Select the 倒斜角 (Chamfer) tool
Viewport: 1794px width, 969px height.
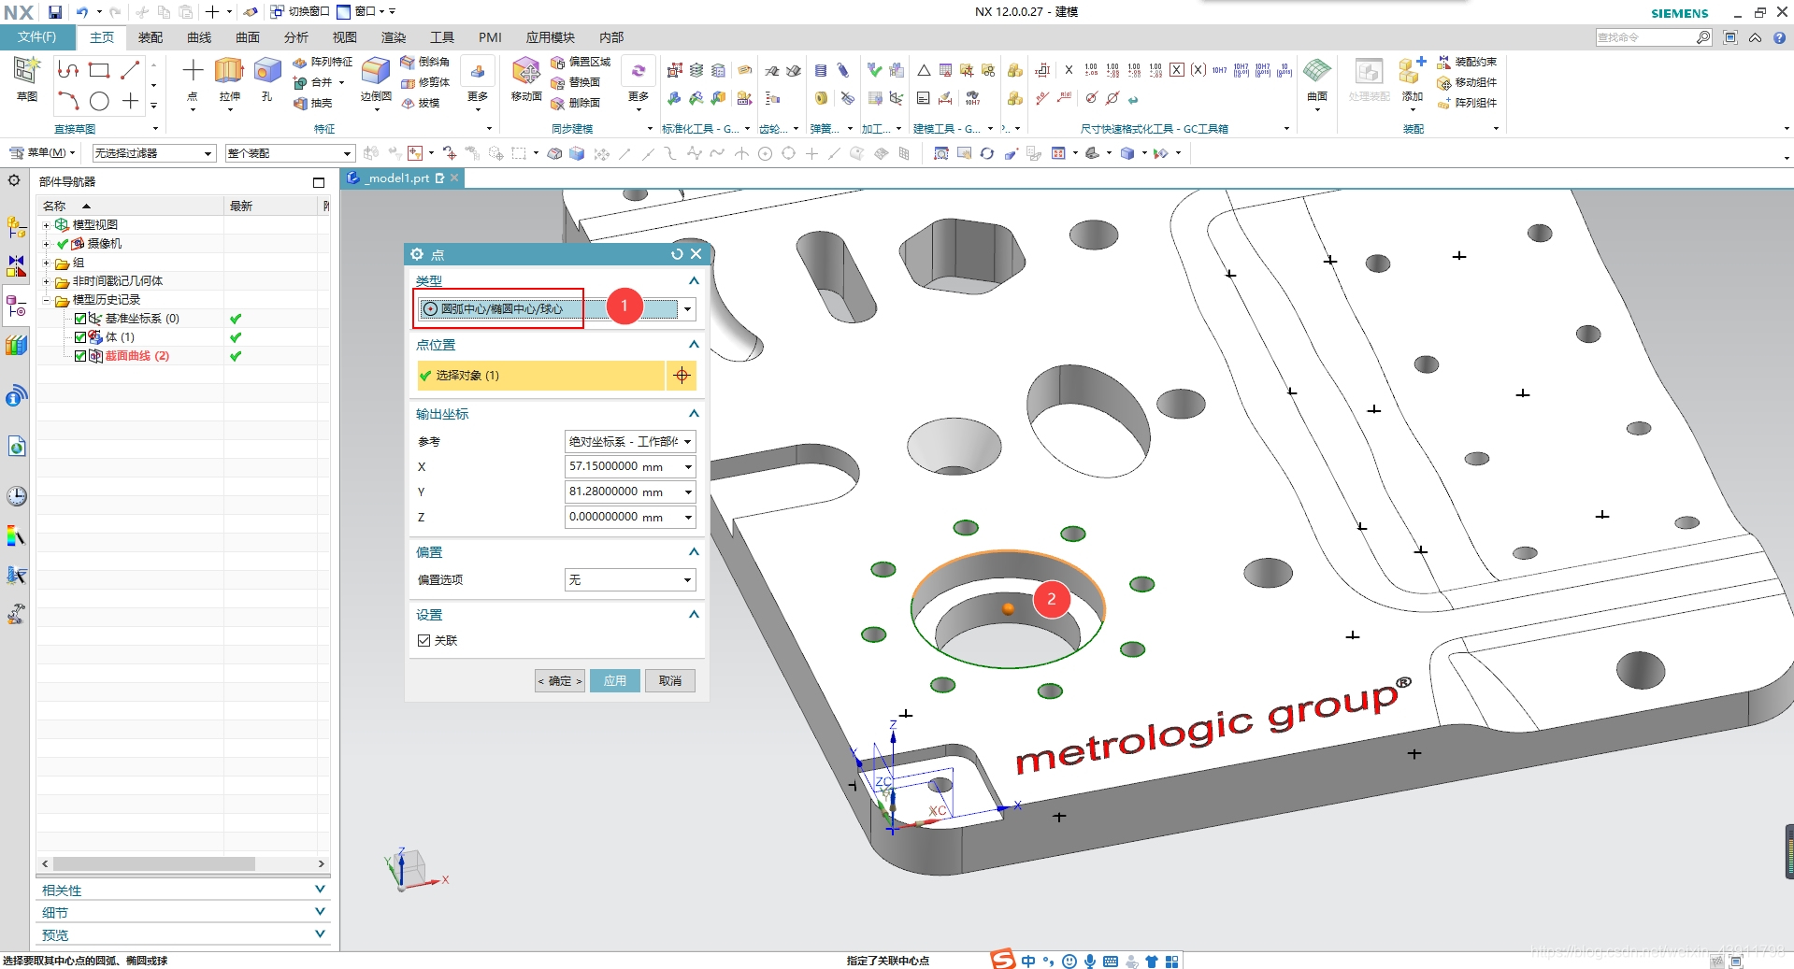(x=425, y=62)
